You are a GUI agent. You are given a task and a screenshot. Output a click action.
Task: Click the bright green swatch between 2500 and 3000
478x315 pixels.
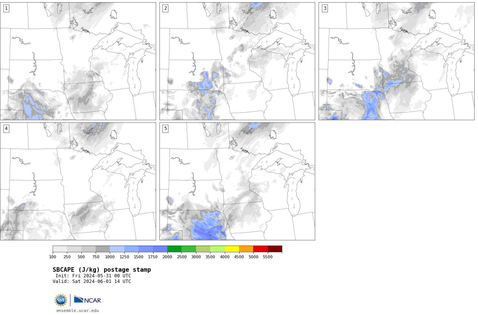(x=189, y=249)
